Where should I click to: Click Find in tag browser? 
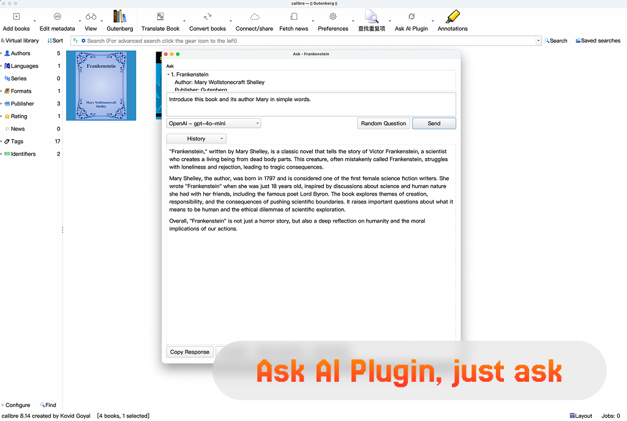pos(48,405)
